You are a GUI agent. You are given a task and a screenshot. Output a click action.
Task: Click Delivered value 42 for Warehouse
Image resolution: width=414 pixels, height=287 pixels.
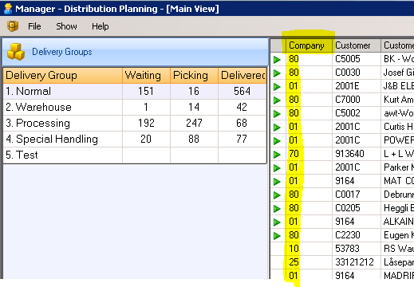[242, 107]
